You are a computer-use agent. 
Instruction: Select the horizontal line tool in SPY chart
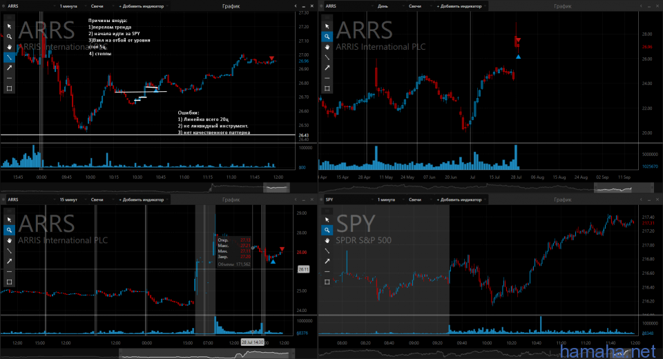click(327, 271)
